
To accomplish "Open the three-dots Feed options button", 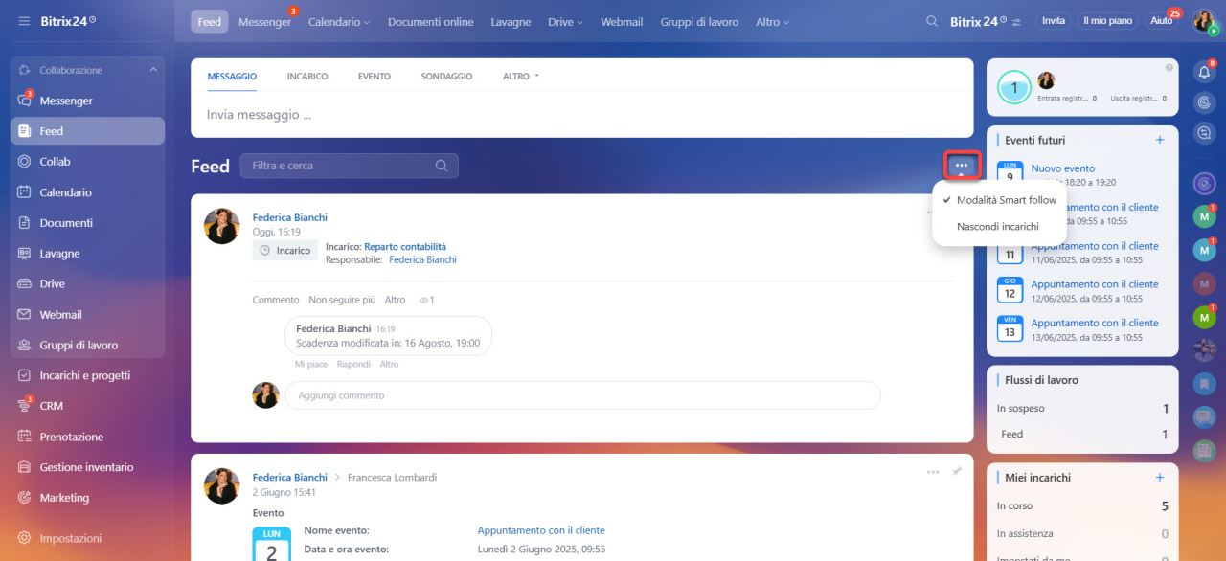I will [962, 166].
